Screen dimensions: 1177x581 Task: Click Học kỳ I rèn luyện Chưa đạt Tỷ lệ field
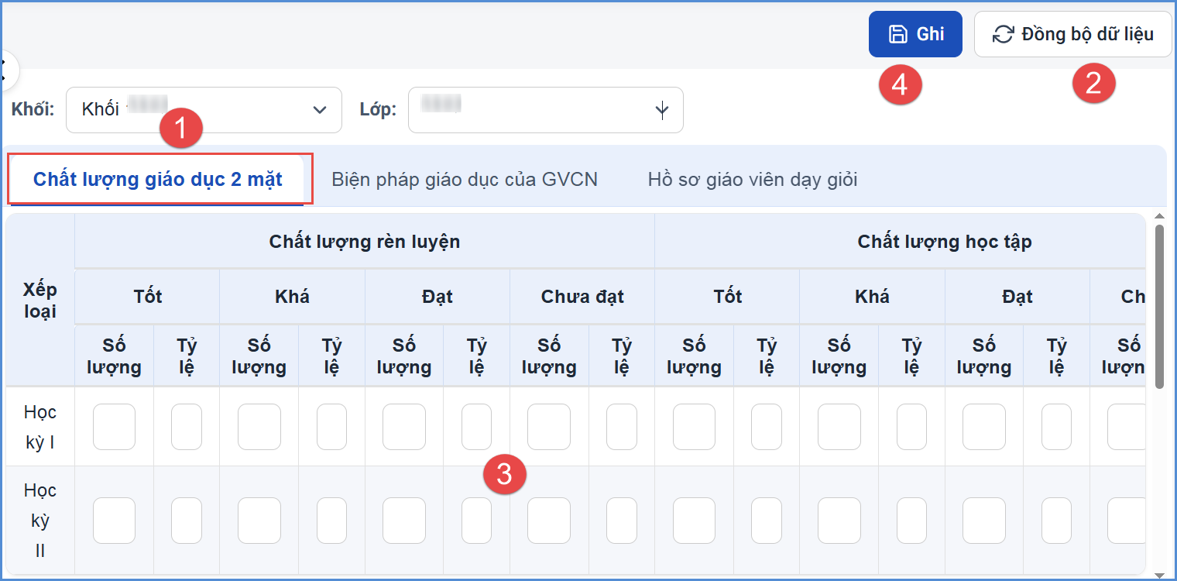622,427
